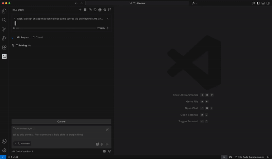Open Problems via errors and warnings count
The height and width of the screenshot is (159, 272).
[x=13, y=157]
